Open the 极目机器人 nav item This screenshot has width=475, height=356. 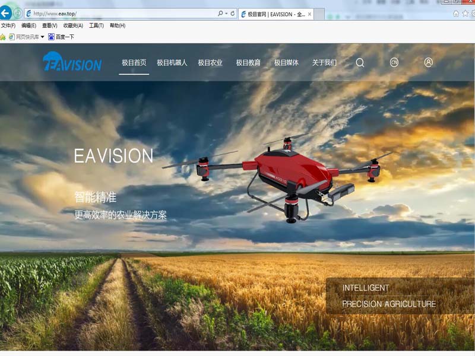[172, 63]
